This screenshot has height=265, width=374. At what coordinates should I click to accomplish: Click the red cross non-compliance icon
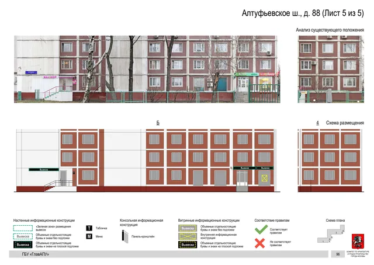(259, 243)
